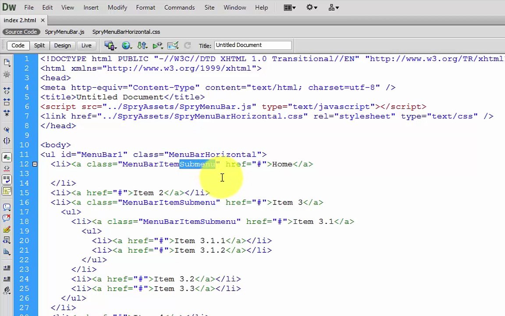Image resolution: width=505 pixels, height=316 pixels.
Task: Click the Title input field
Action: [x=253, y=45]
